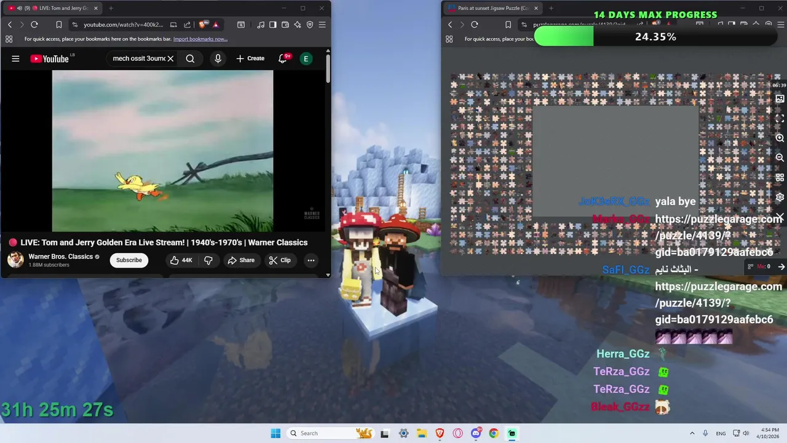This screenshot has height=443, width=787.
Task: Open the Windows Start menu
Action: coord(275,433)
